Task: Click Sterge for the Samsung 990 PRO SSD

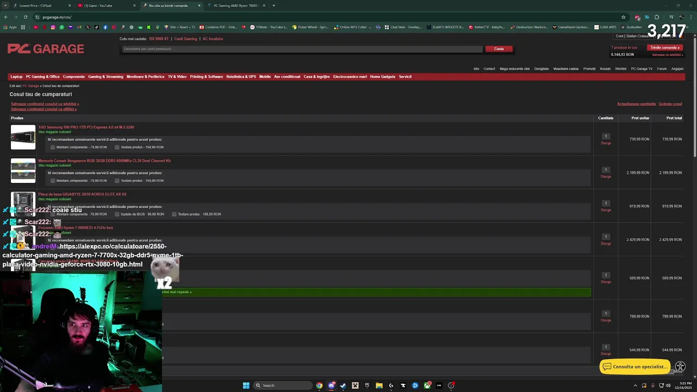Action: (606, 143)
